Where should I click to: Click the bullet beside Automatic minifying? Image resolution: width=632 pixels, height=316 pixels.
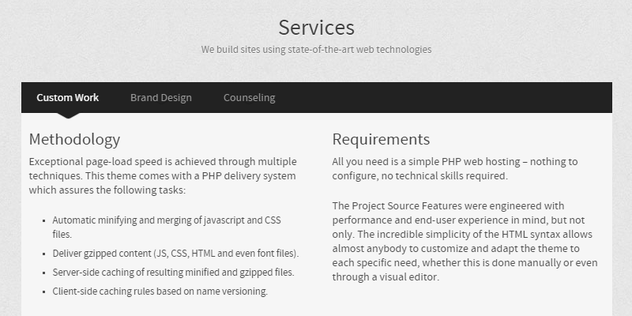[x=43, y=221]
